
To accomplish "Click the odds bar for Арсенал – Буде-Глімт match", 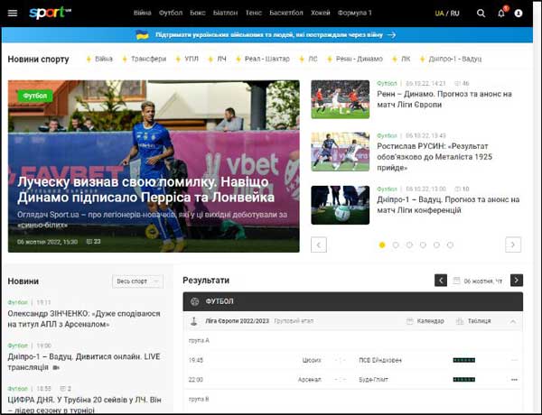I will coord(464,380).
